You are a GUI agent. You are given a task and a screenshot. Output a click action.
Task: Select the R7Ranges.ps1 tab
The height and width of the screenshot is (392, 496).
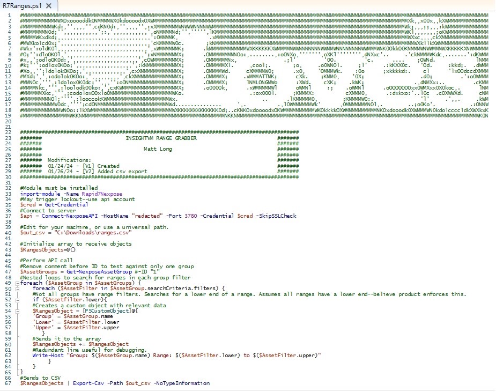pyautogui.click(x=21, y=5)
